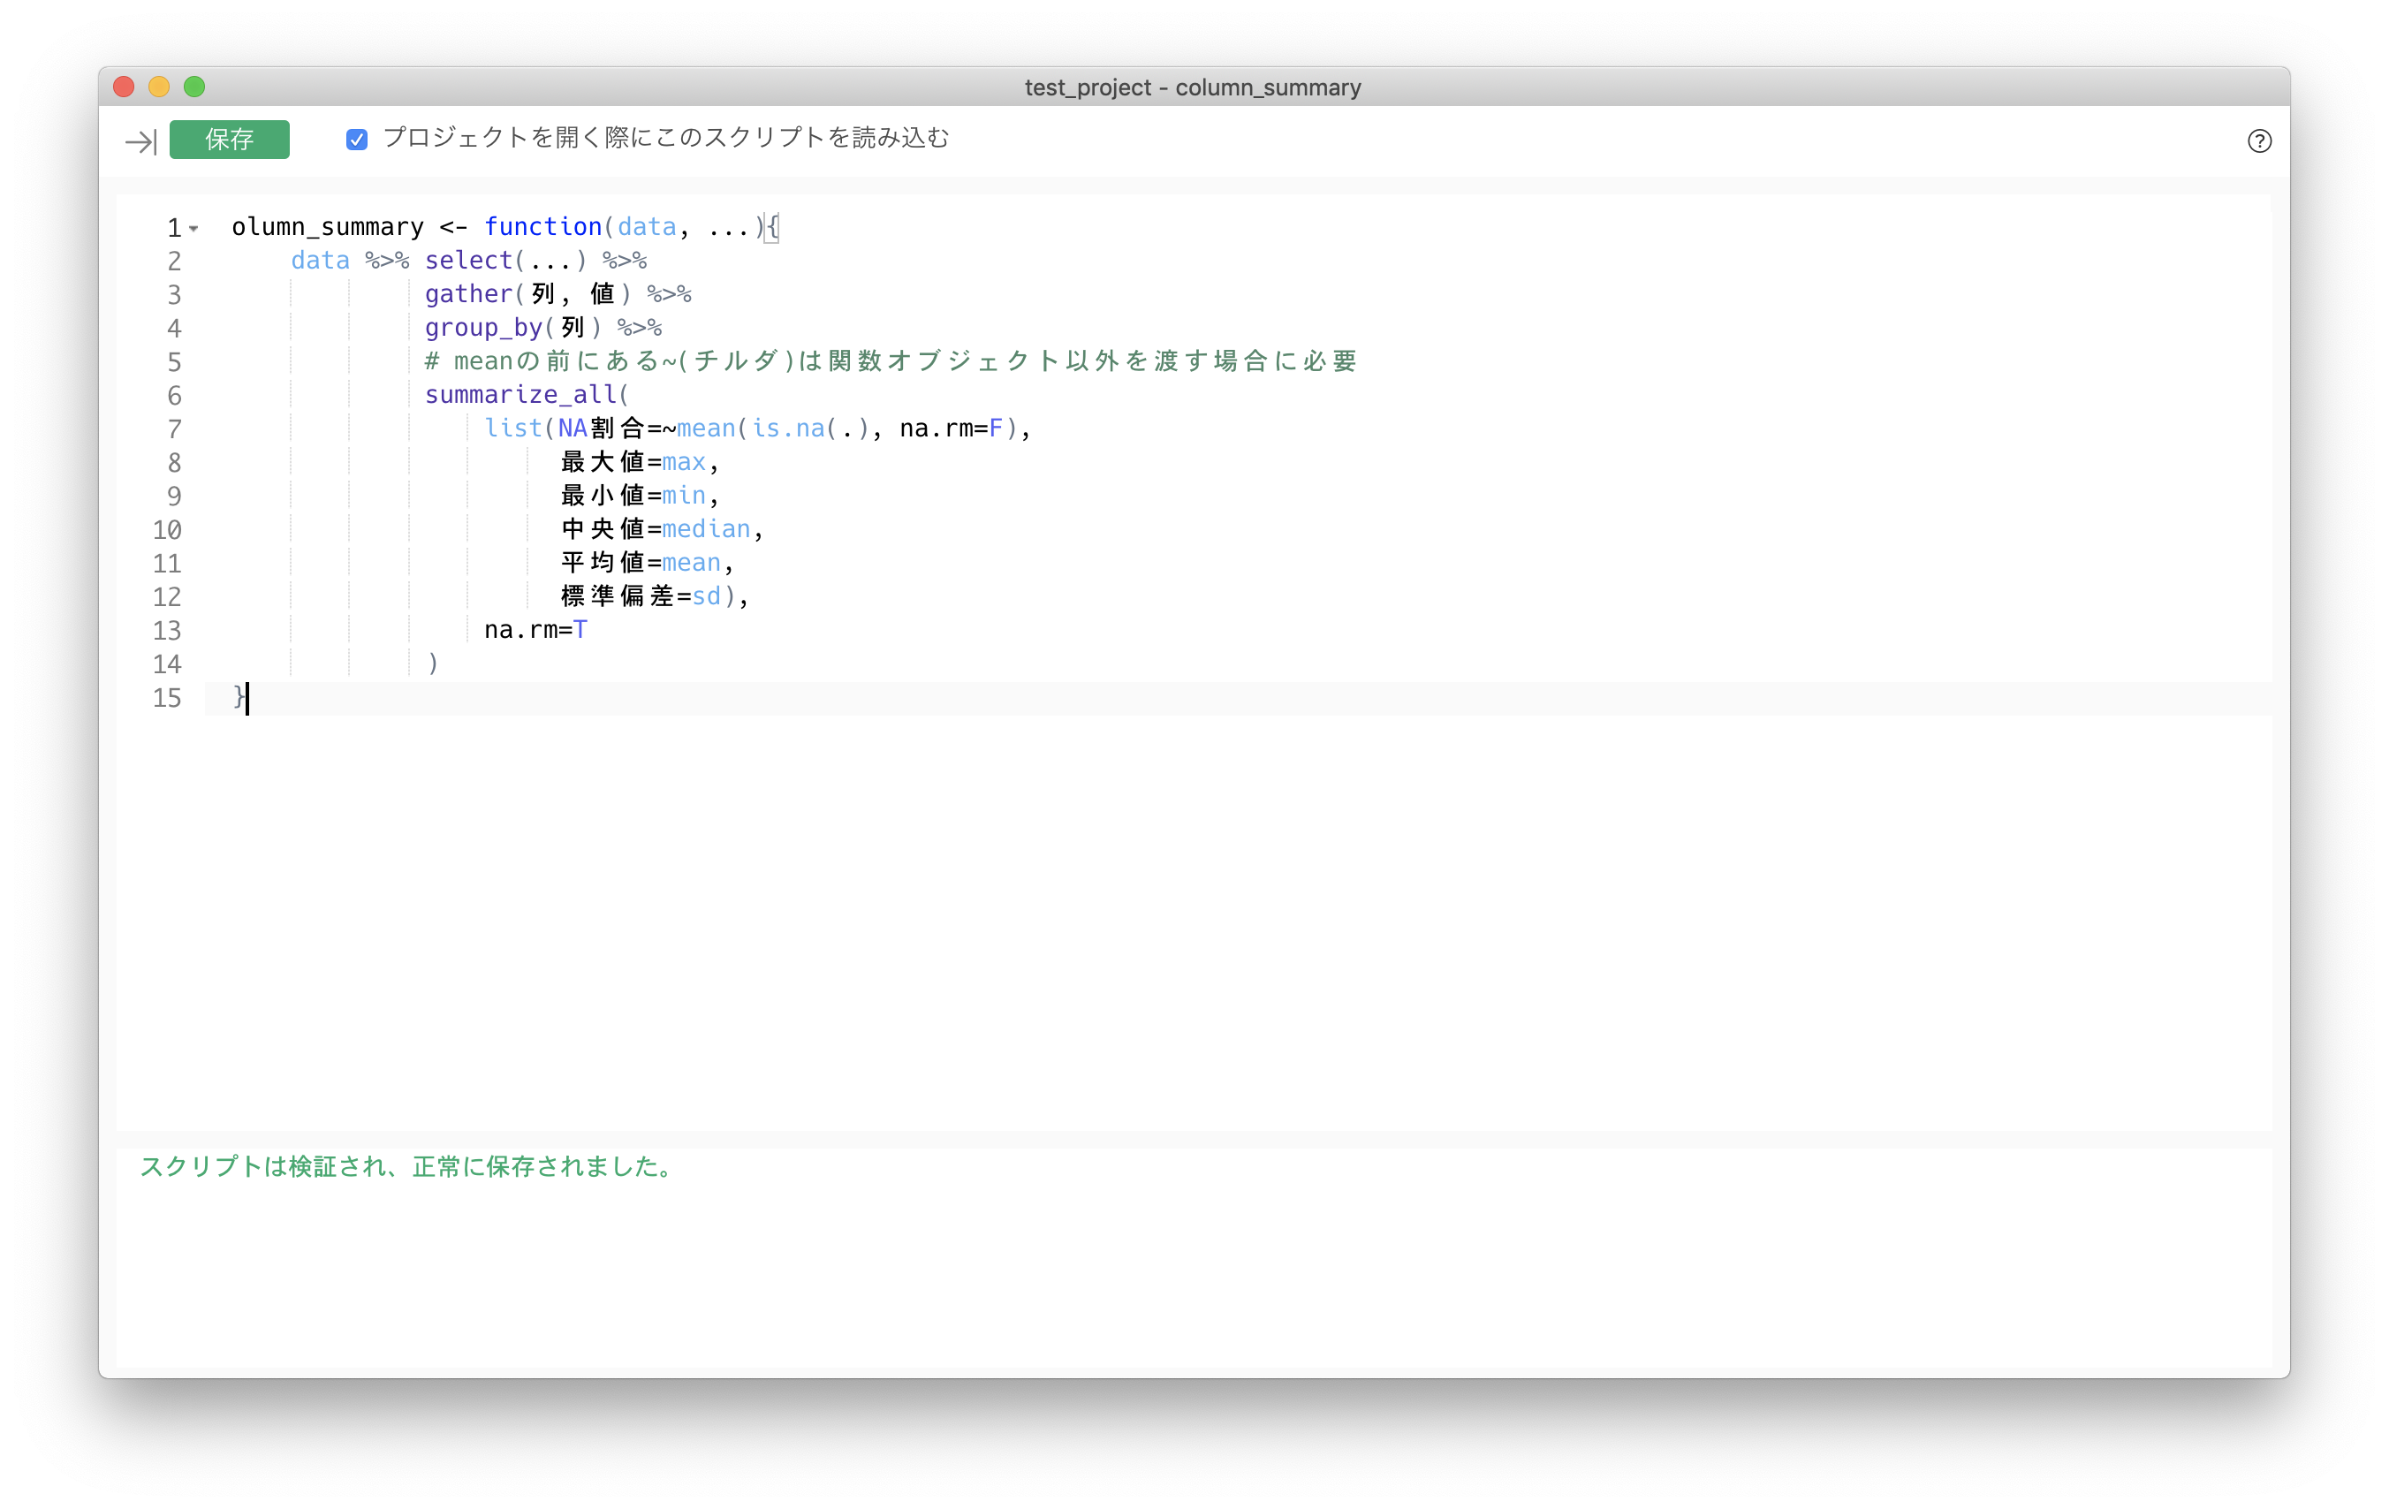Click the closing brace on line 15
This screenshot has height=1509, width=2389.
[x=239, y=697]
